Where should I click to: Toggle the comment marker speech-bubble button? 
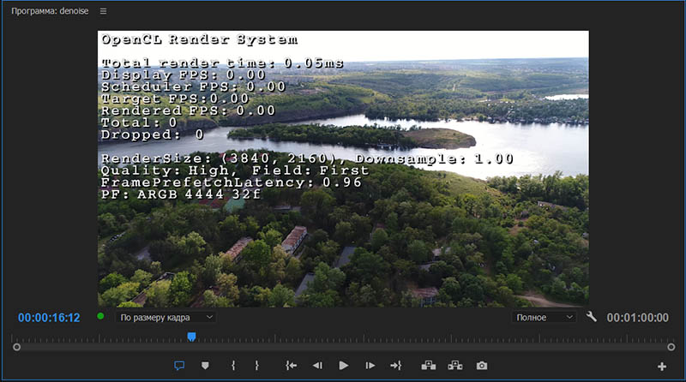[179, 366]
